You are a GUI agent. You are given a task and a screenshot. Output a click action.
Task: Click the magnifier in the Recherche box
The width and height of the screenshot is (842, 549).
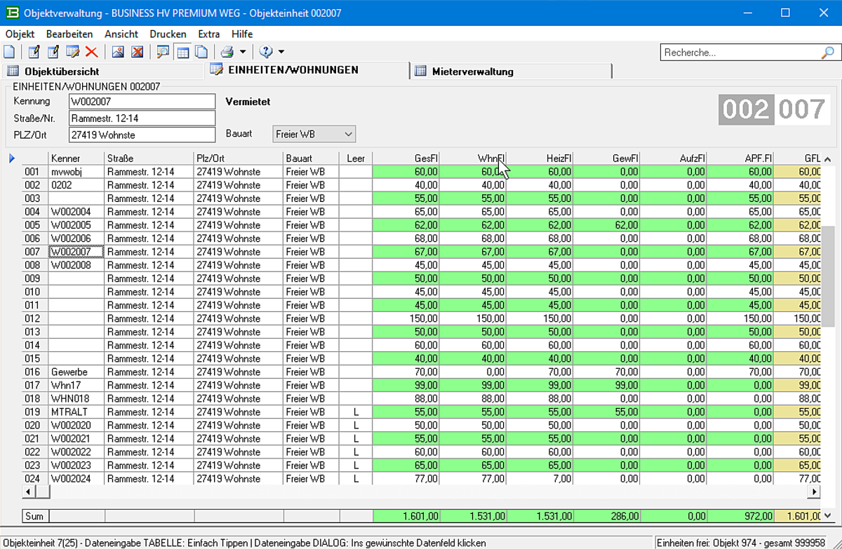(x=827, y=53)
